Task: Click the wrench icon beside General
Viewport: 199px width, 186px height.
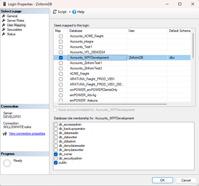Action: tap(4, 16)
